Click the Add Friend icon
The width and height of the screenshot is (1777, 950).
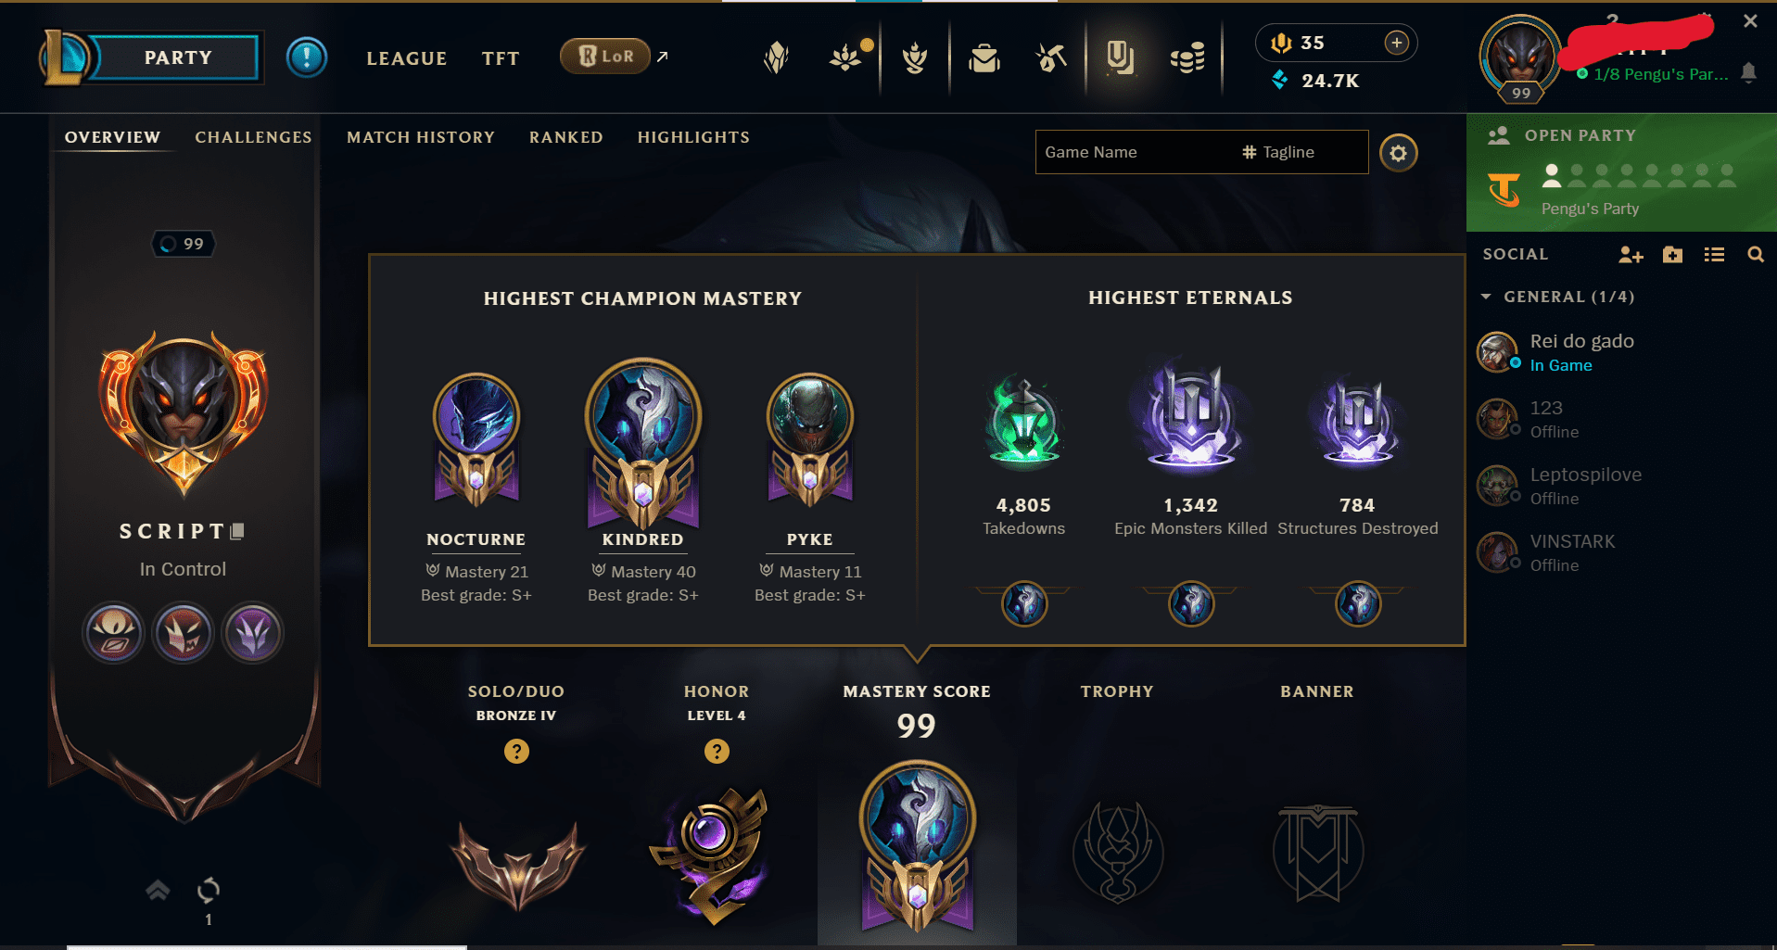tap(1631, 255)
